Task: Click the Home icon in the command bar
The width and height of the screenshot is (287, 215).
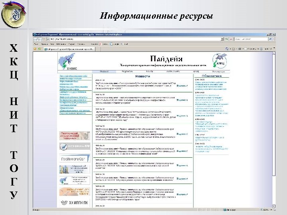Action: coord(227,49)
